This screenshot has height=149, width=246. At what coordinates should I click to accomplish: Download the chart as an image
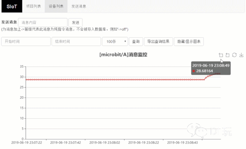241,55
